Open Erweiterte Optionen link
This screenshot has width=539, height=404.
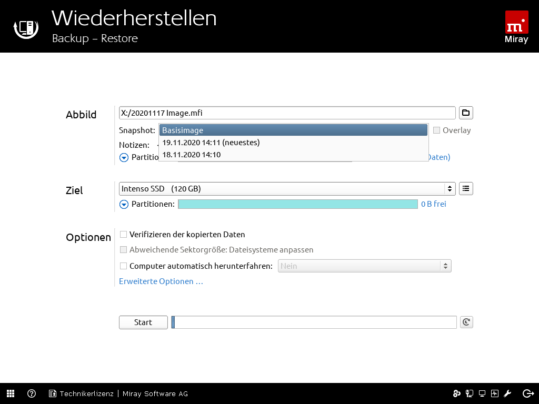click(x=161, y=281)
